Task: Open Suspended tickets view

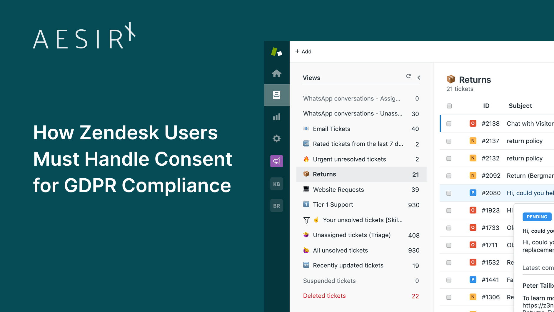Action: [x=361, y=281]
